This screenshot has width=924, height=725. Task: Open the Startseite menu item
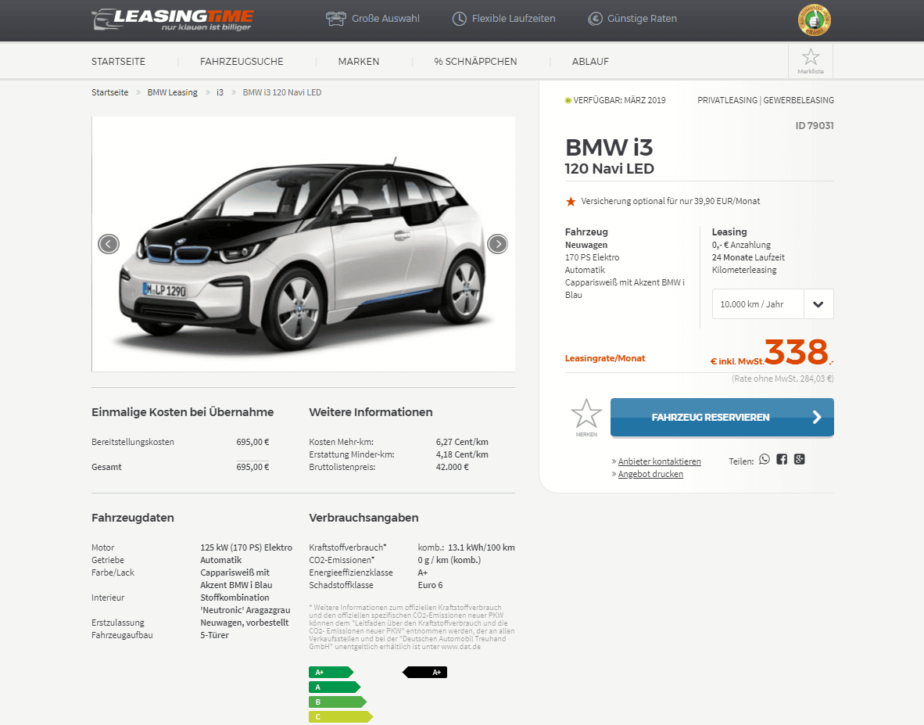pyautogui.click(x=119, y=61)
